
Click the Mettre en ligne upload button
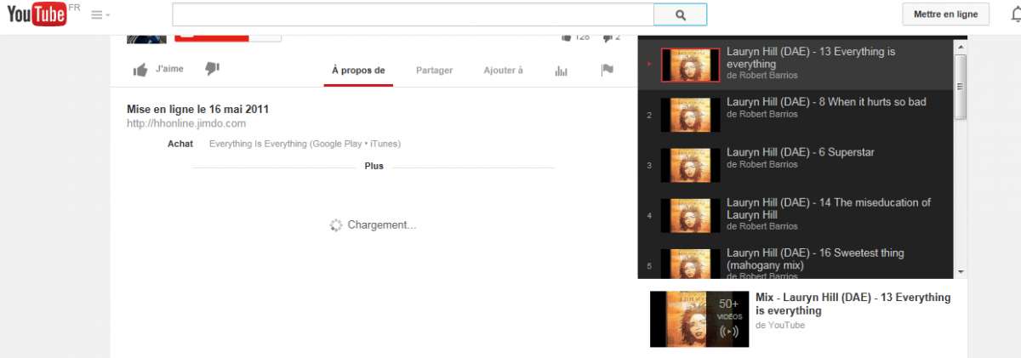click(x=946, y=14)
